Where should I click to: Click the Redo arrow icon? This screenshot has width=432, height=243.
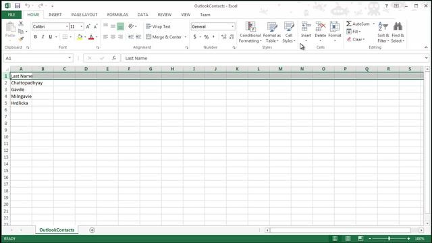tap(40, 6)
